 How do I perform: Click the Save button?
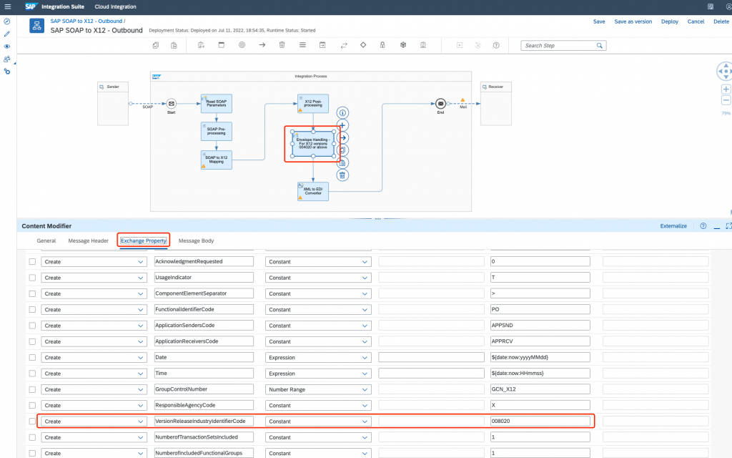point(599,21)
